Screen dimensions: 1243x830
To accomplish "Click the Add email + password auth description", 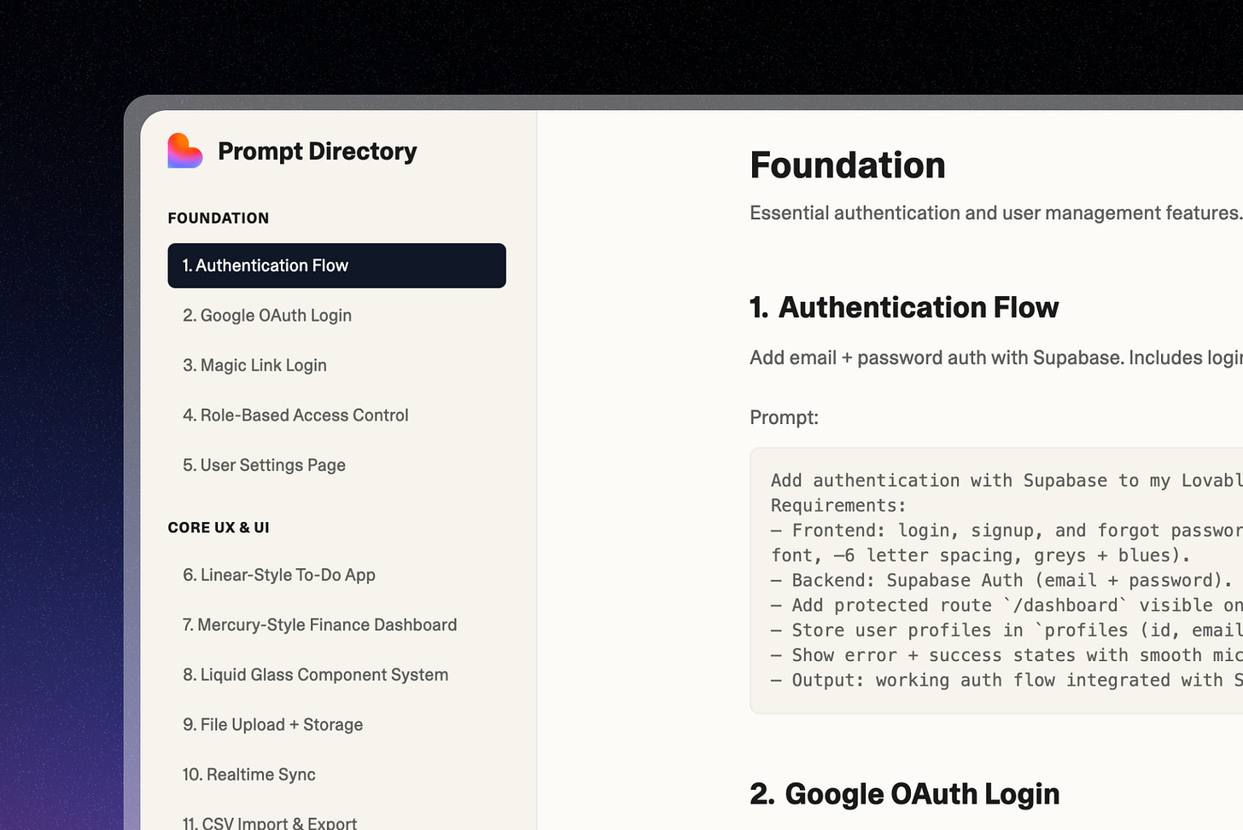I will 996,357.
